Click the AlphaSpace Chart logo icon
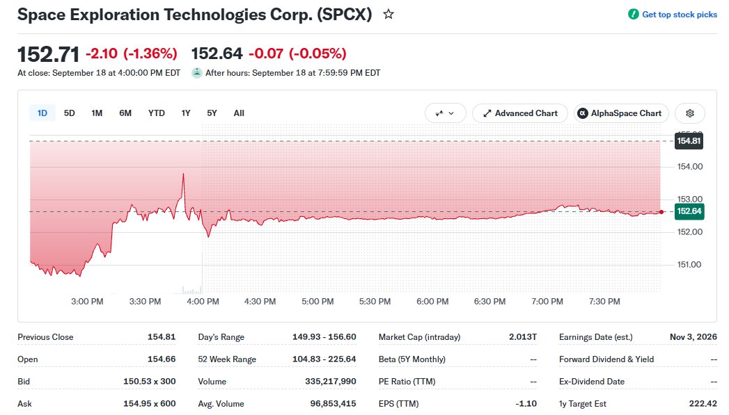The width and height of the screenshot is (729, 415). point(583,113)
